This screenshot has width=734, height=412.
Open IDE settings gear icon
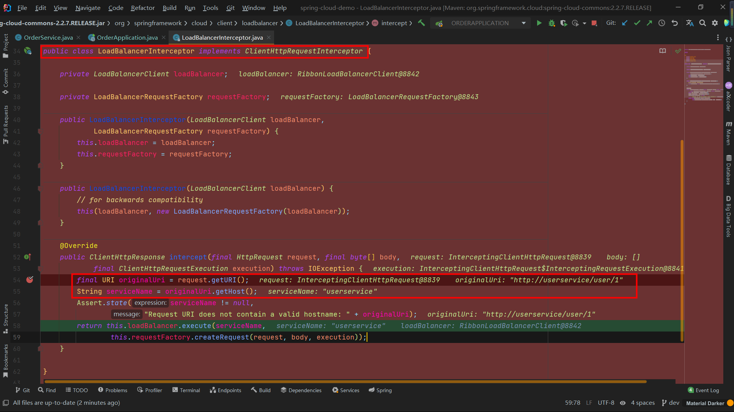click(x=715, y=23)
